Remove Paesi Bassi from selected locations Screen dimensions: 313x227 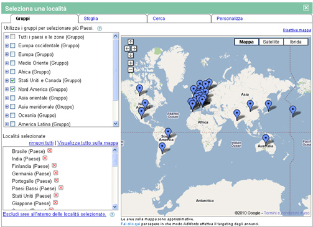(61, 188)
